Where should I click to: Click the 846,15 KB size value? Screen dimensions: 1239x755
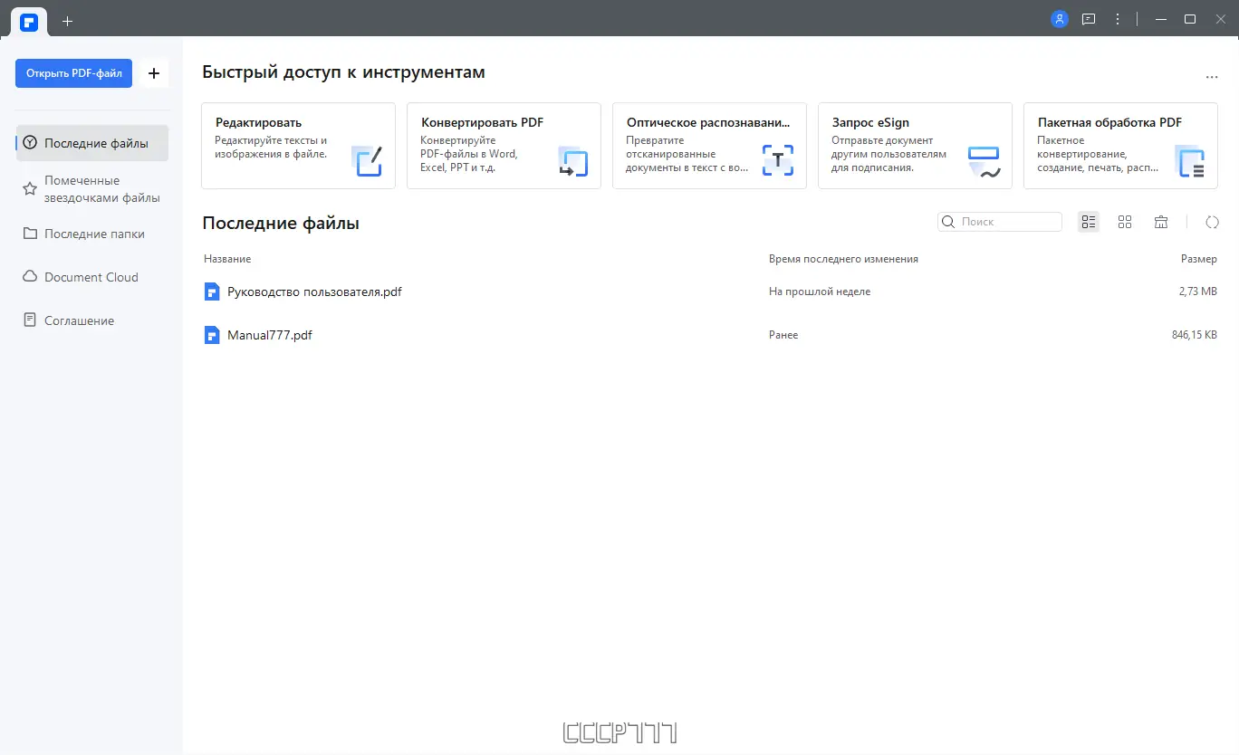pyautogui.click(x=1195, y=335)
